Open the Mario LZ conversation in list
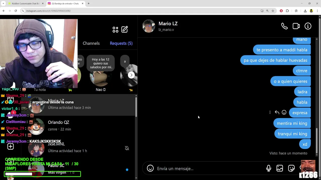This screenshot has height=180, width=321. pyautogui.click(x=78, y=104)
